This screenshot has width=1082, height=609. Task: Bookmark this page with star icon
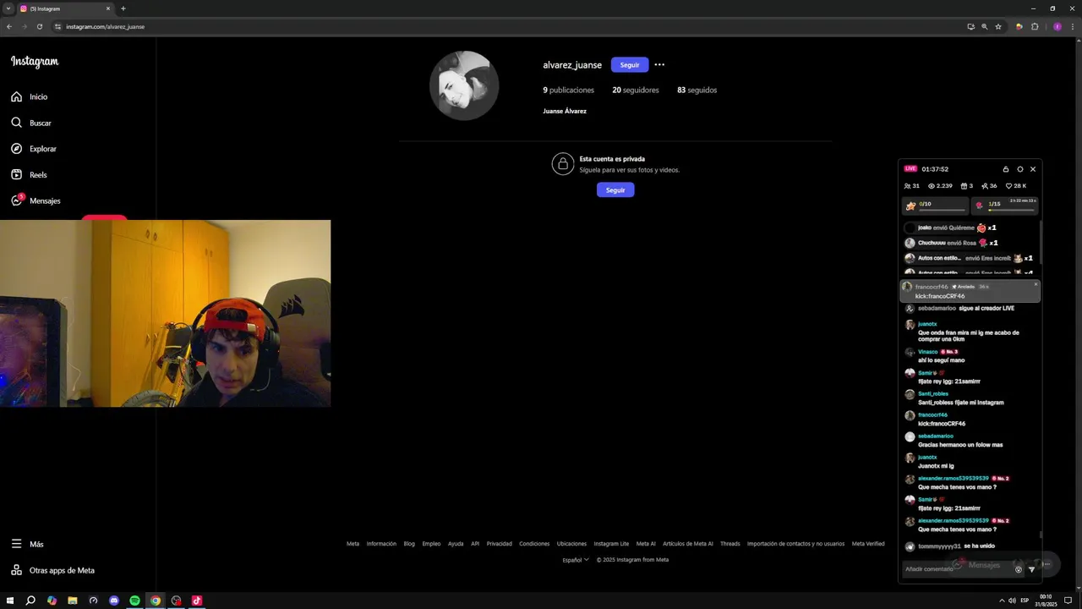(x=998, y=26)
